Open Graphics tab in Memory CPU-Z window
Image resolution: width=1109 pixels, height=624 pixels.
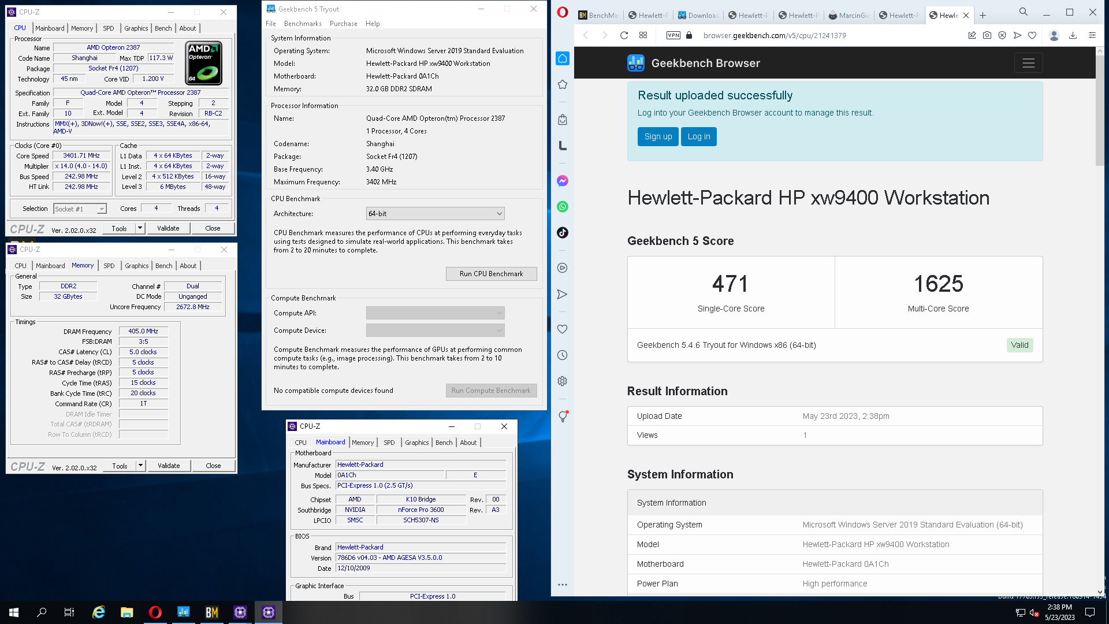(x=137, y=266)
